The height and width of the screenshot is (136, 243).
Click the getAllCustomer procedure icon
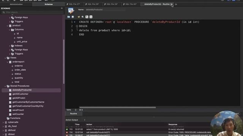10,94
